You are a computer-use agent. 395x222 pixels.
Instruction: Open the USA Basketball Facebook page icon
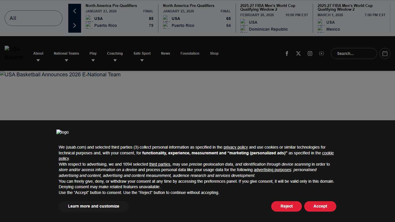coord(287,53)
